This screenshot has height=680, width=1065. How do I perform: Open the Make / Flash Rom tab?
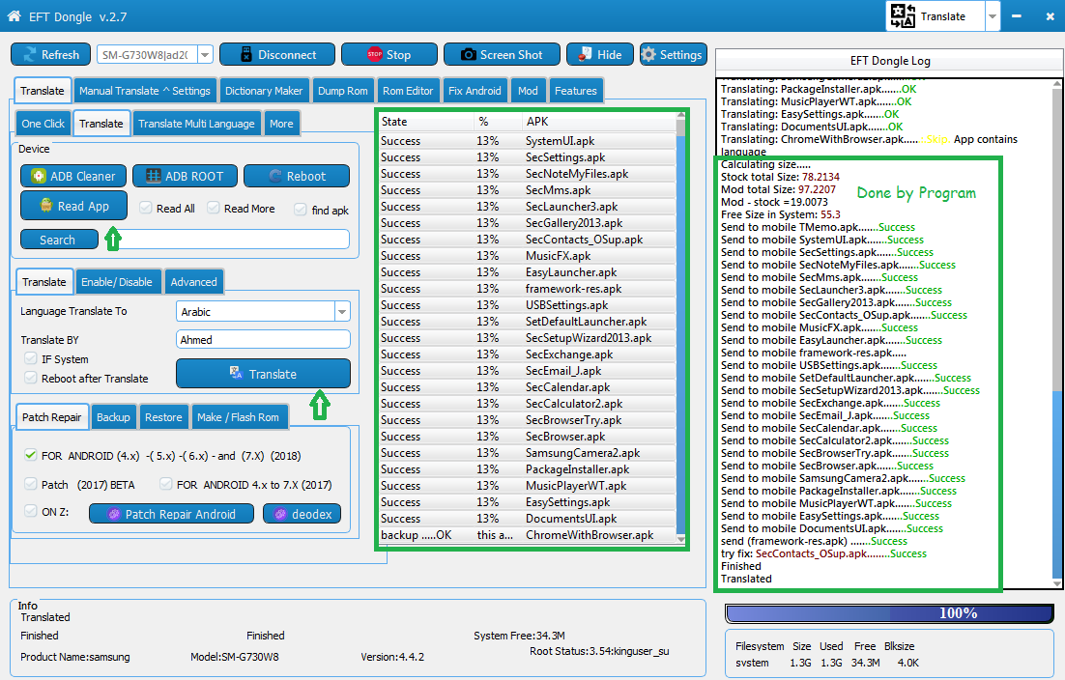(x=239, y=416)
